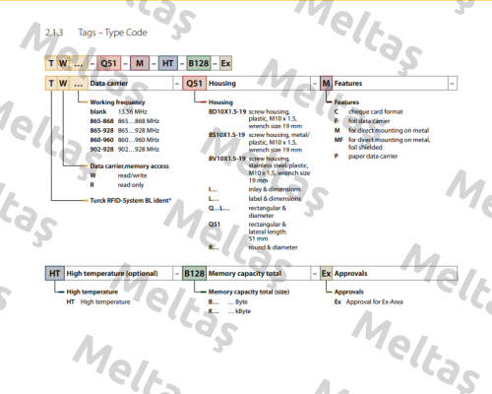
Task: Select the "foil data carrier" feature
Action: click(369, 121)
